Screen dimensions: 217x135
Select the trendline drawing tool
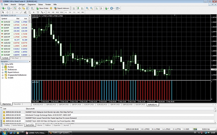[21, 12]
